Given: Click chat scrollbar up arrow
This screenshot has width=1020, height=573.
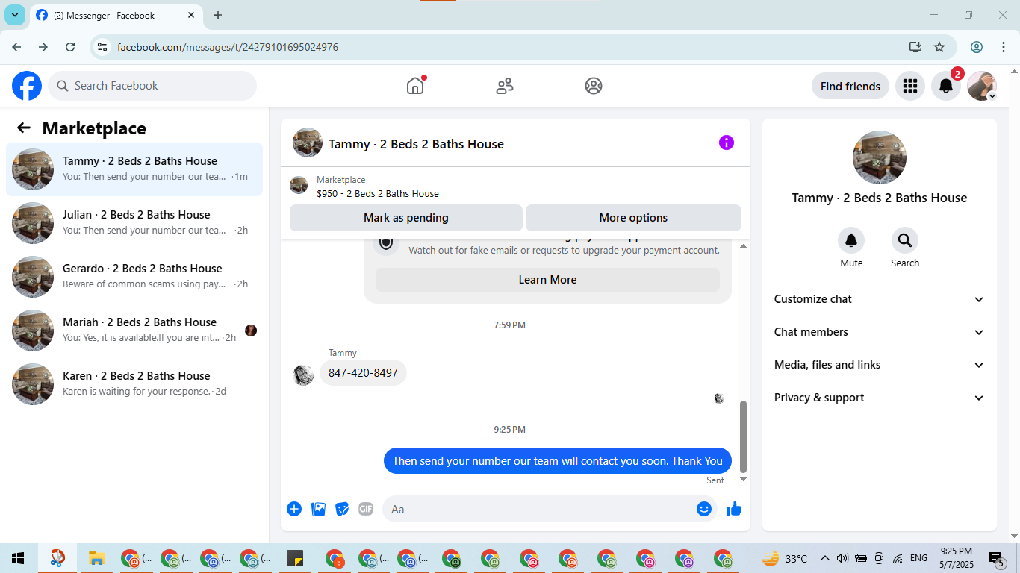Looking at the screenshot, I should click(x=743, y=245).
